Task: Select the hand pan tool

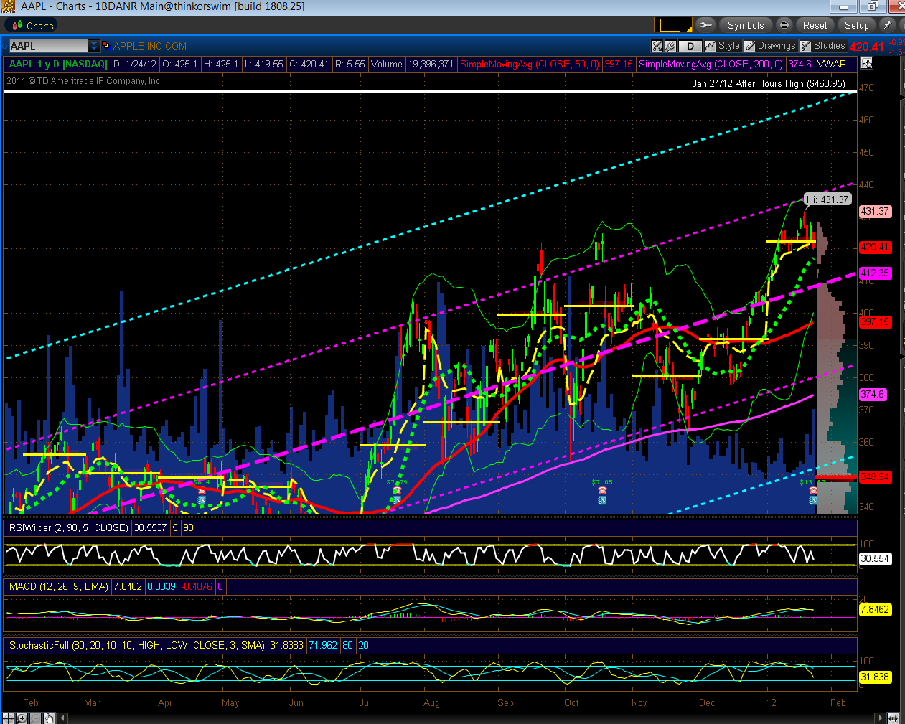Action: tap(49, 718)
